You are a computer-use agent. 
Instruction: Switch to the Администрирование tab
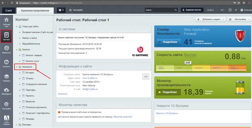click(35, 10)
